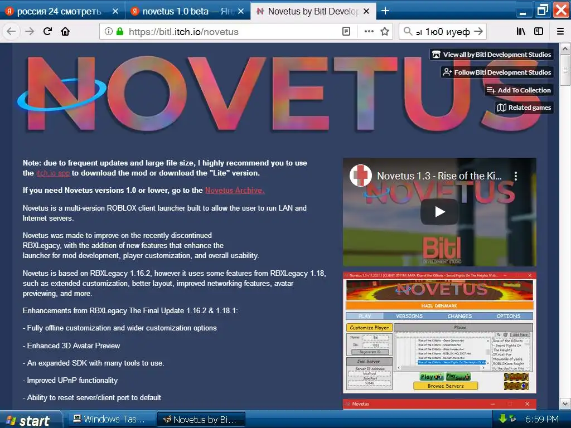Click the green download arrow tray icon
This screenshot has height=428, width=571.
pos(502,419)
